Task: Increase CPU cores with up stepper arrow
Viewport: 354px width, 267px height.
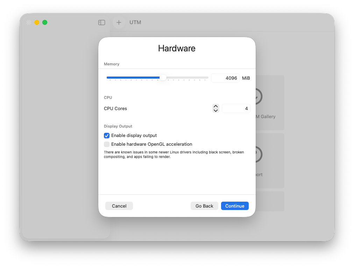Action: pos(216,106)
